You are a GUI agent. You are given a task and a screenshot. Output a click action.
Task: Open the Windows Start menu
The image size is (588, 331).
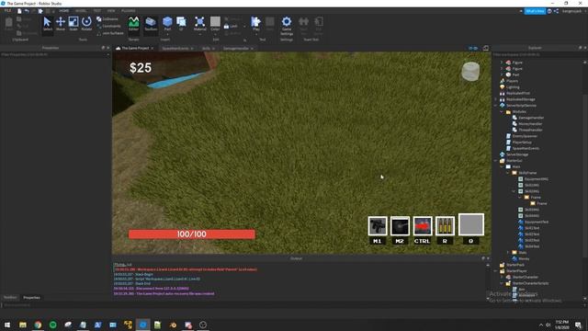click(7, 325)
